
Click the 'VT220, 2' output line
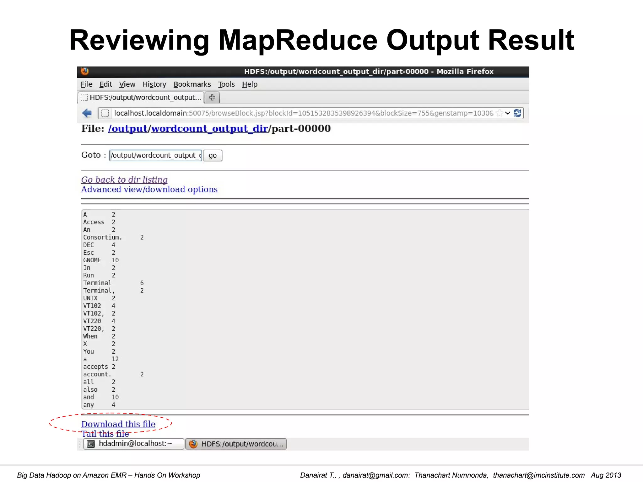pyautogui.click(x=99, y=329)
